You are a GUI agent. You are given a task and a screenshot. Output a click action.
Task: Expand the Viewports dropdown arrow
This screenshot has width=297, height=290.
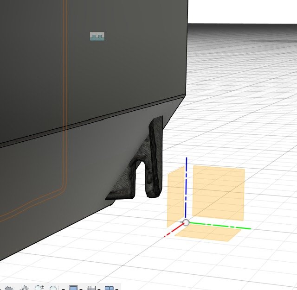[x=116, y=289]
